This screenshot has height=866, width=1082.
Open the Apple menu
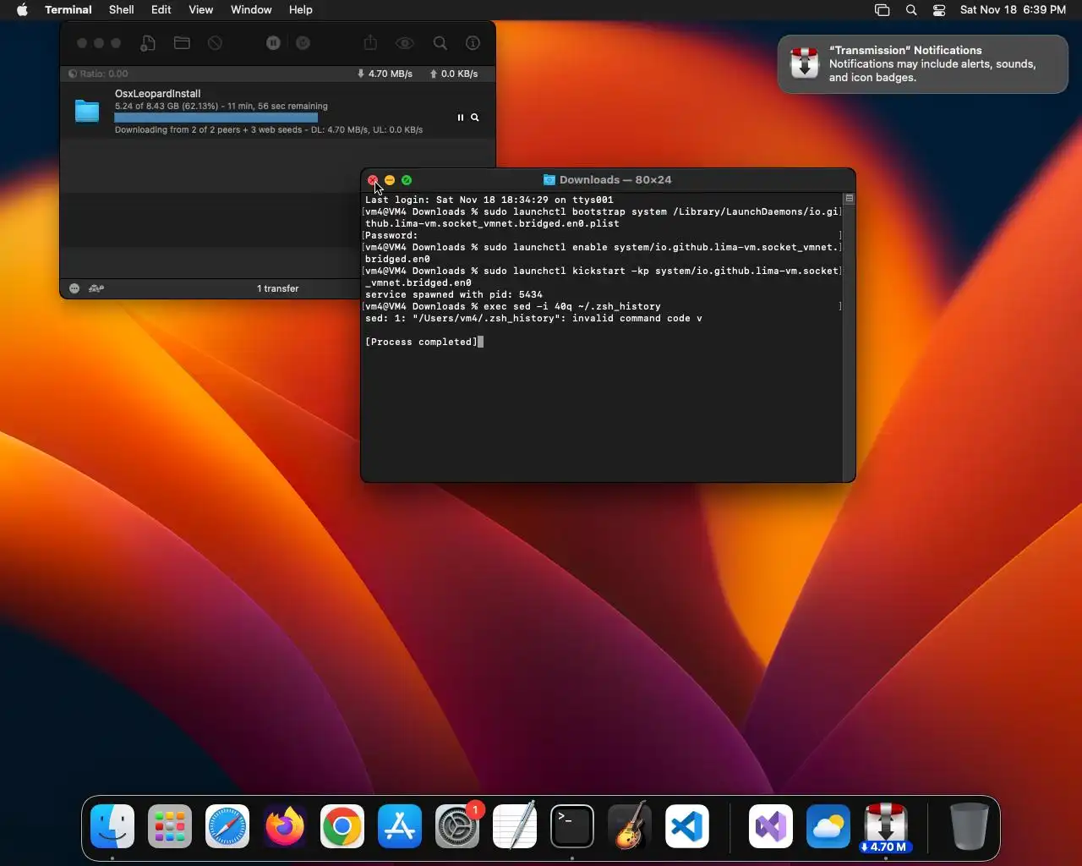pyautogui.click(x=22, y=10)
